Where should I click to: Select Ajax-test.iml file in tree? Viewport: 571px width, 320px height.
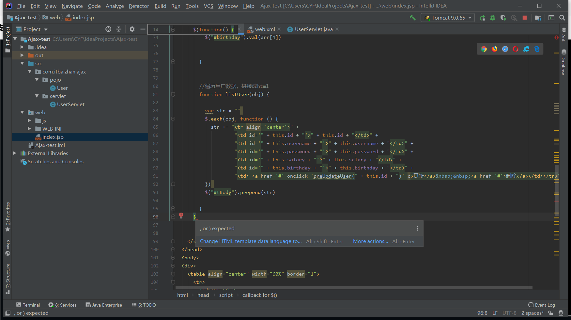tap(47, 145)
